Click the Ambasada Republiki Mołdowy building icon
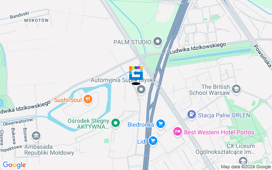The width and height of the screenshot is (272, 170). [36, 136]
